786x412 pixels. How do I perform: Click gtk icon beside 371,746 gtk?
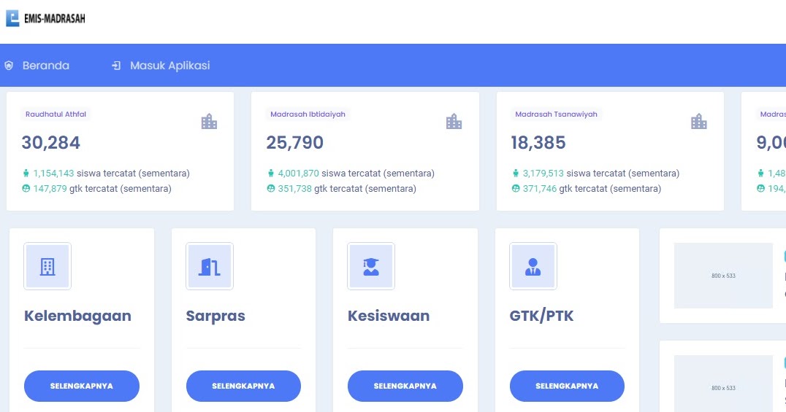pos(515,189)
